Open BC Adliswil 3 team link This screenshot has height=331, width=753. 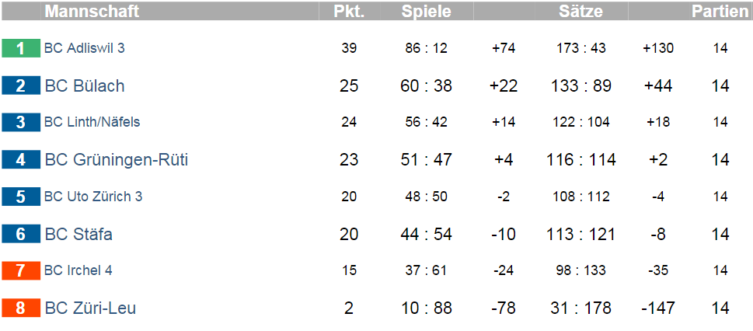pyautogui.click(x=85, y=48)
